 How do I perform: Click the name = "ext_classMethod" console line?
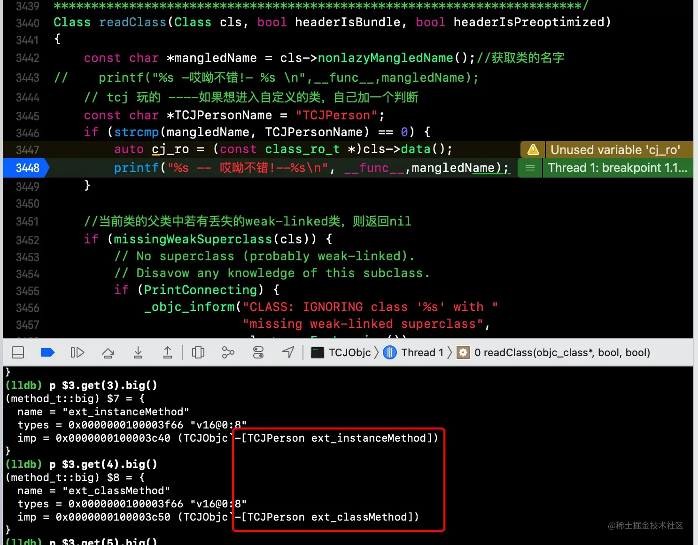tap(94, 490)
